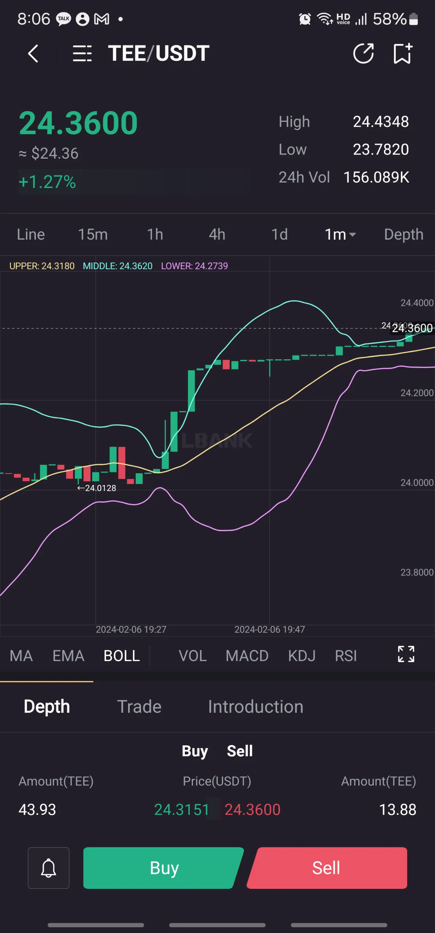Tap the 24.3600 sell price in order book
The image size is (435, 933).
[x=252, y=810]
